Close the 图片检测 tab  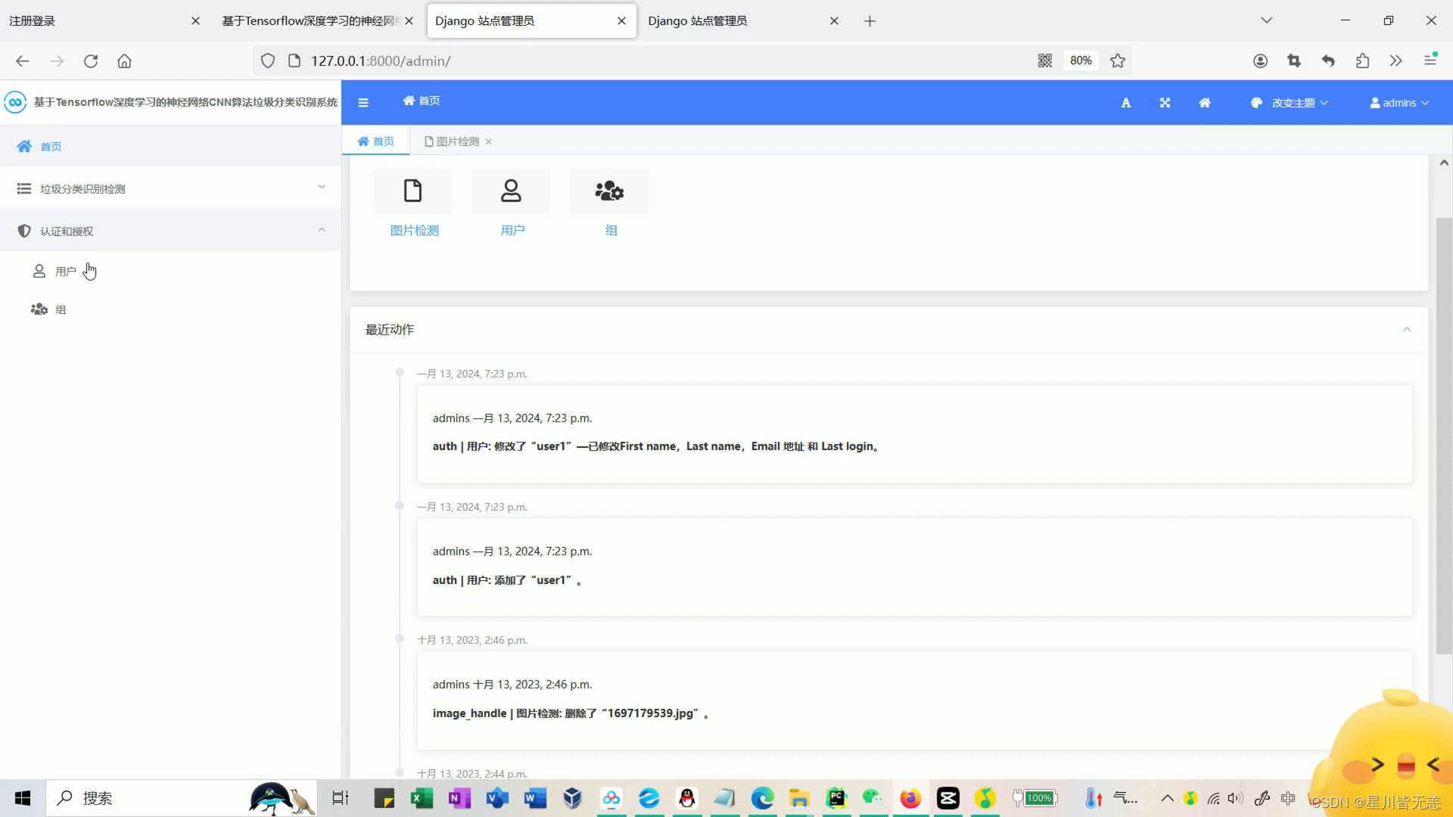488,141
